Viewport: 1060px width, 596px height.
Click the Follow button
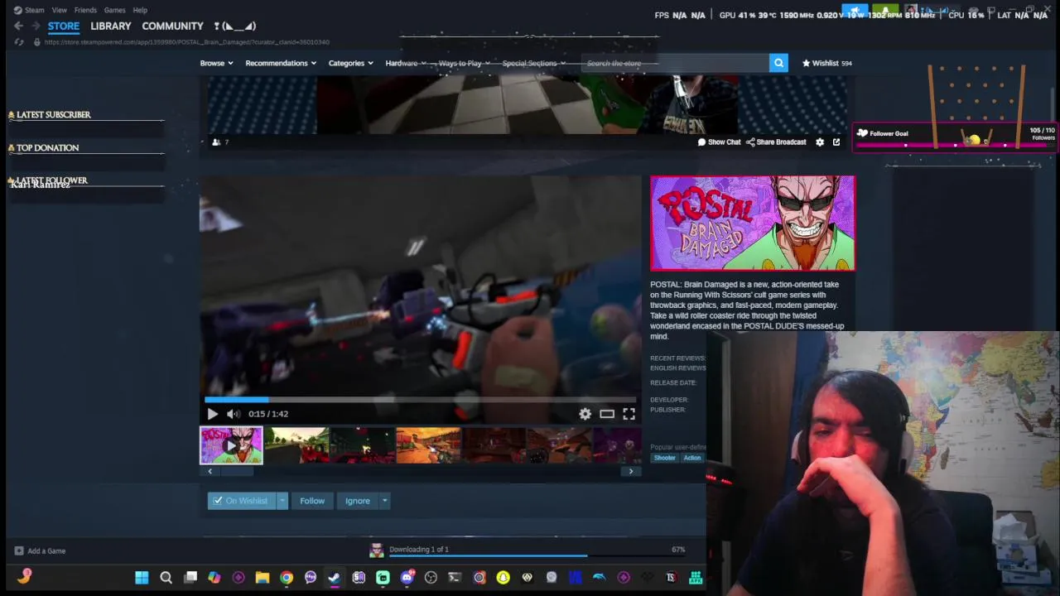pos(312,501)
